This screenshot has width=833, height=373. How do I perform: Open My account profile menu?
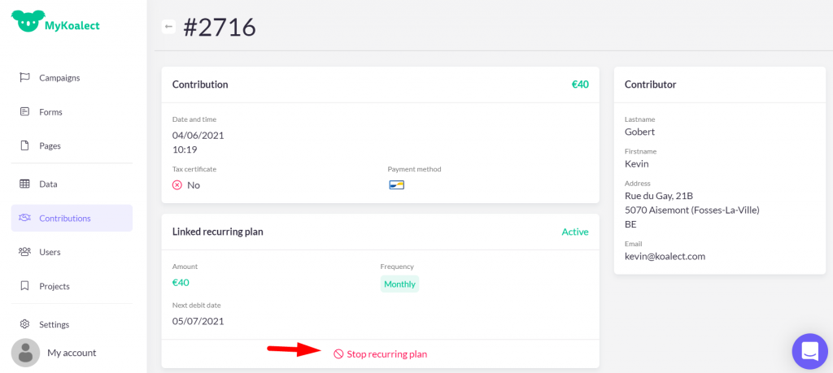(x=72, y=353)
